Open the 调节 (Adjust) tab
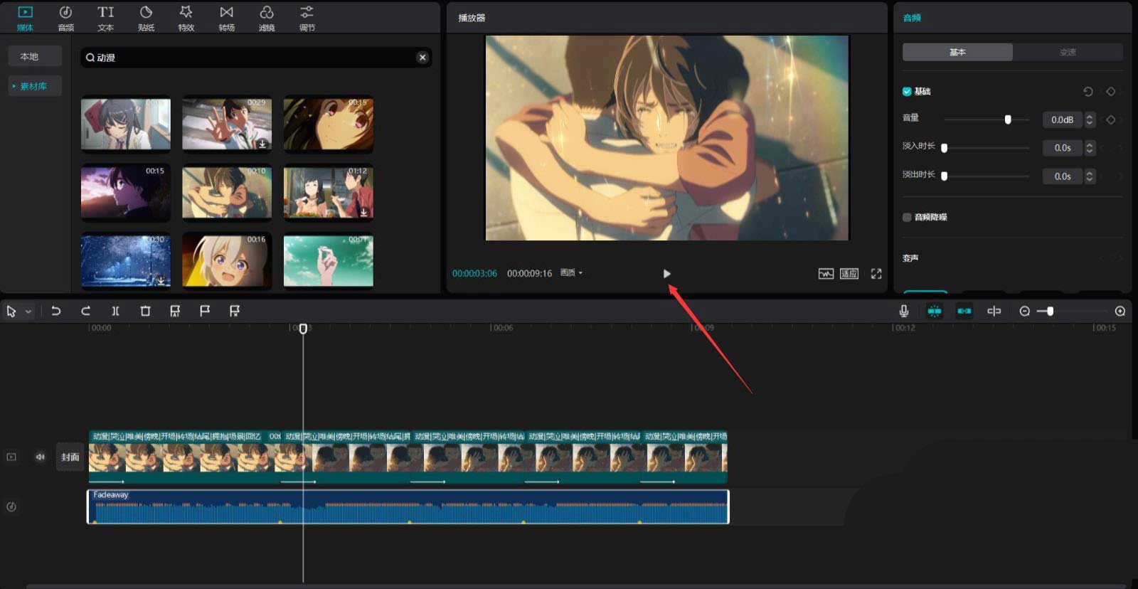The width and height of the screenshot is (1138, 589). 307,18
